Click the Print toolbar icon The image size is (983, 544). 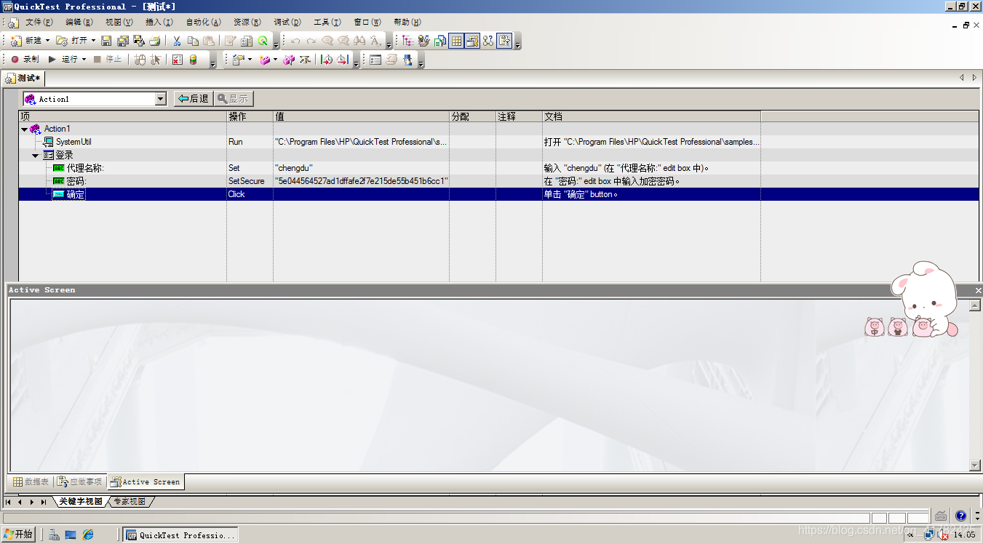click(155, 41)
